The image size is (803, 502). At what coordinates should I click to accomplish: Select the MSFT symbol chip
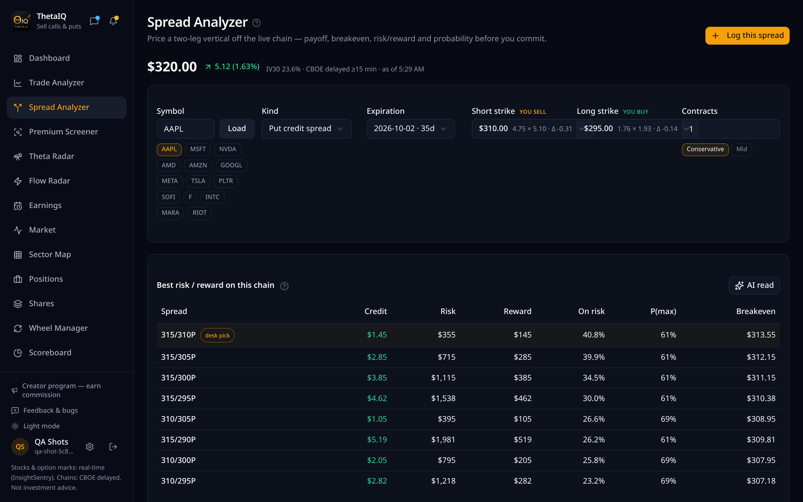click(x=198, y=149)
